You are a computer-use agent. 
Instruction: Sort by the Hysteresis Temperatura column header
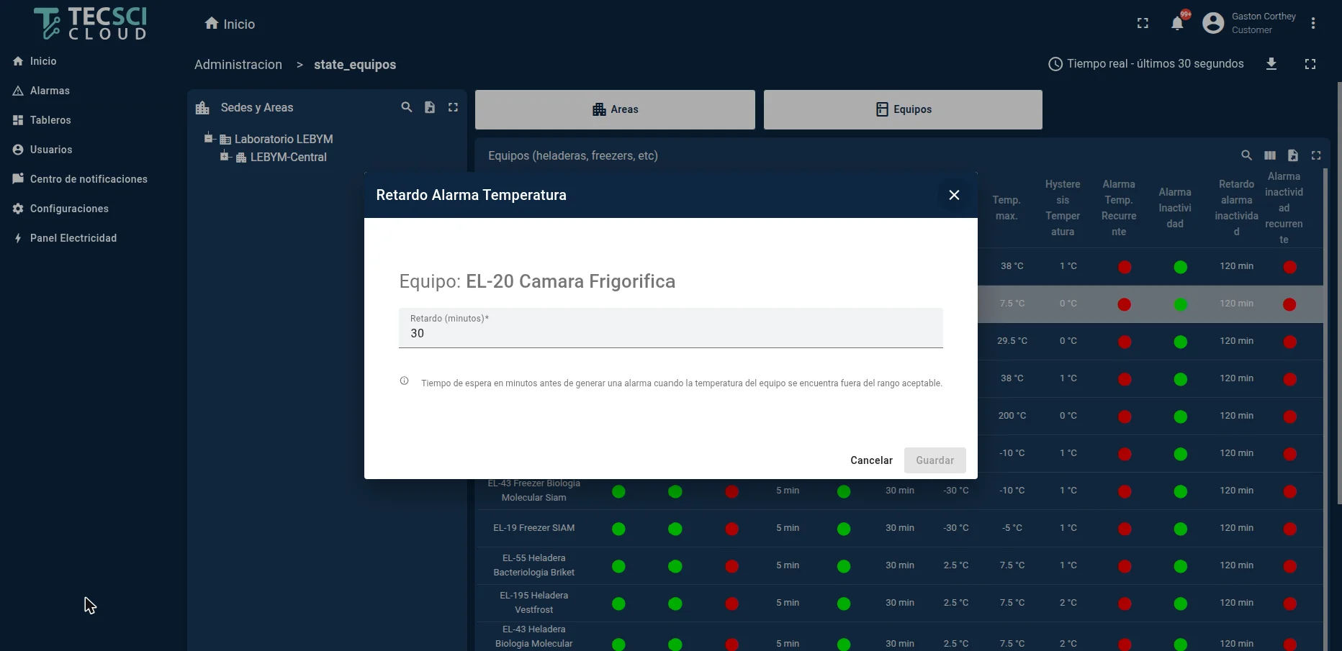(x=1063, y=208)
